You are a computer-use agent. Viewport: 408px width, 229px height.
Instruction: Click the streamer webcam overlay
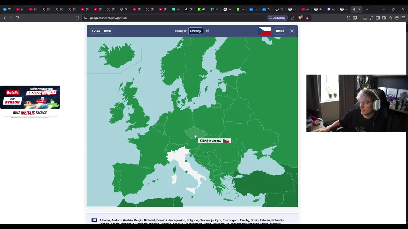coord(357,103)
